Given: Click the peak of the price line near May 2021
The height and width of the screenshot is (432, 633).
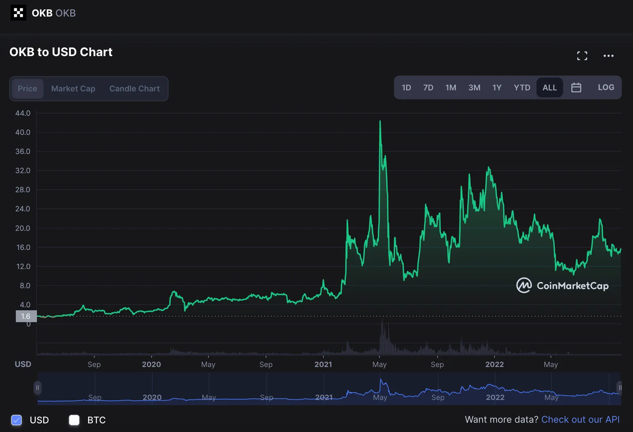Looking at the screenshot, I should click(380, 121).
